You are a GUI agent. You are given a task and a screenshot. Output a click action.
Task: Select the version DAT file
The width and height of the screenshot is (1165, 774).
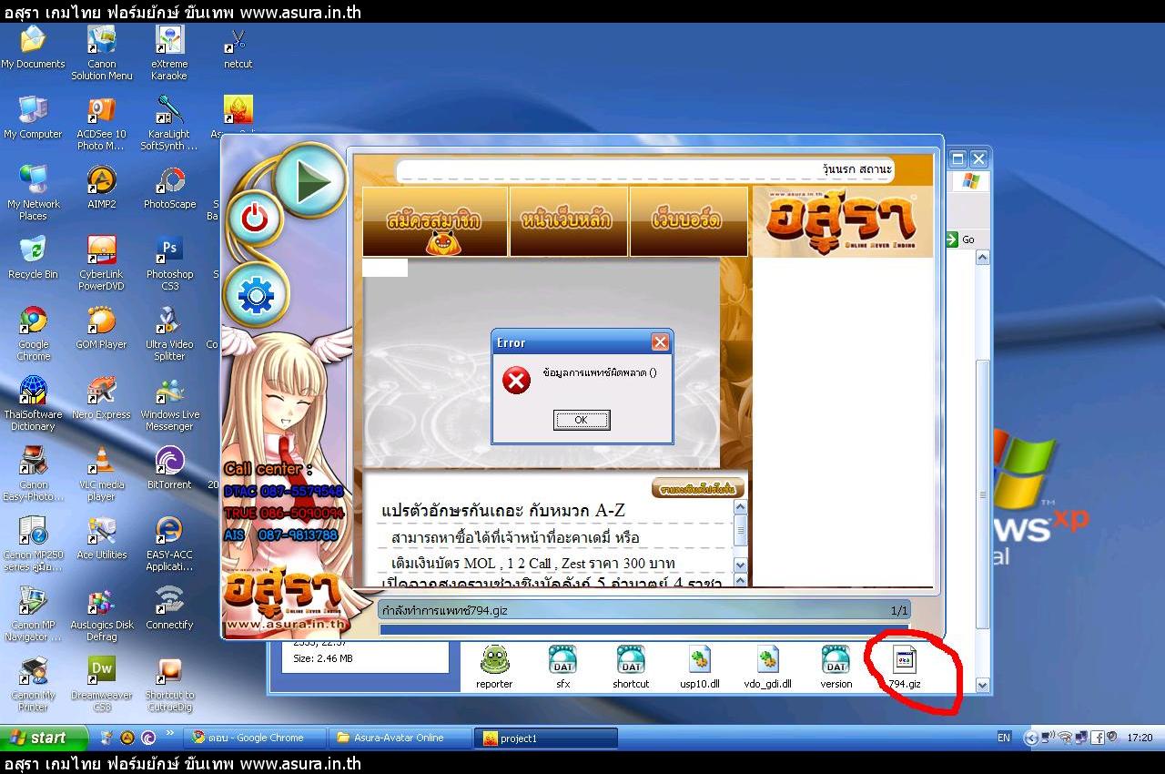[x=836, y=665]
